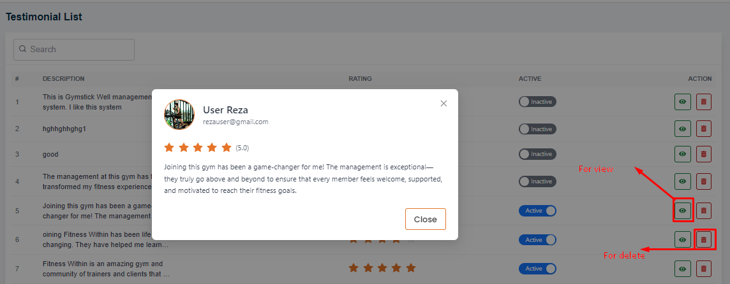Delete testimonial in row 6
Viewport: 730px width, 284px height.
[x=703, y=239]
